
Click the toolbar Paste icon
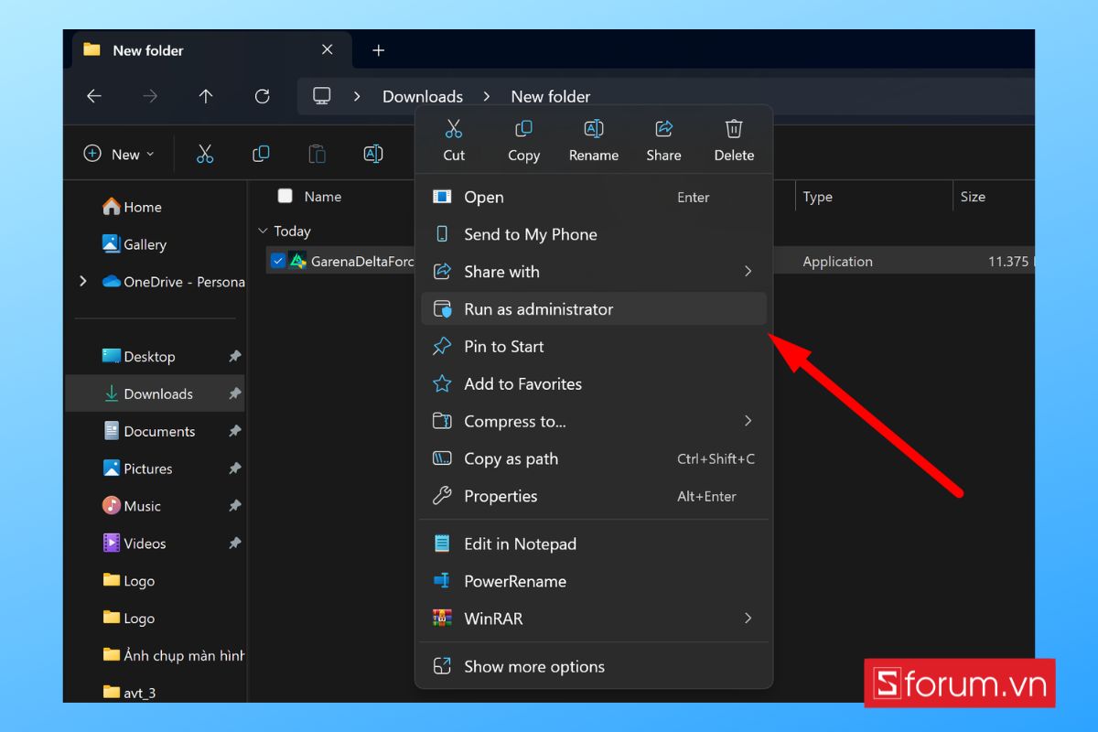[x=317, y=154]
